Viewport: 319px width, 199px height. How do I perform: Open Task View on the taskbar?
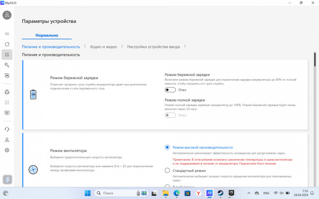pyautogui.click(x=154, y=193)
